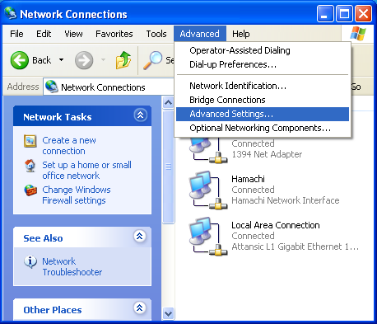
Task: Click the Network Troubleshooter info icon
Action: click(30, 261)
